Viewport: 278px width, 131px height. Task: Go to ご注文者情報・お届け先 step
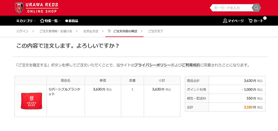click(x=56, y=31)
